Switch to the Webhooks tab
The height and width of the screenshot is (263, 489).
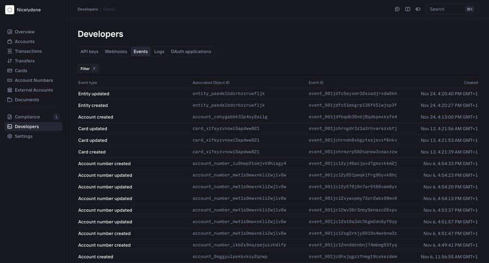(116, 52)
